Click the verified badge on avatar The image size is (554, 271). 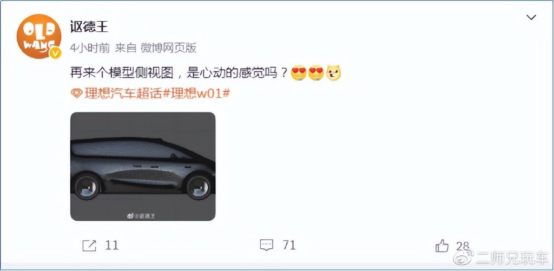click(x=55, y=54)
